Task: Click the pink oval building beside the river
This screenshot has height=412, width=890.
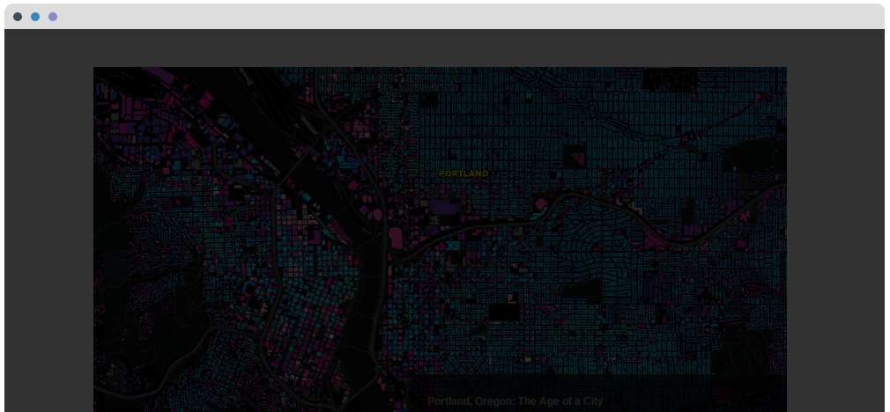Action: [x=396, y=238]
